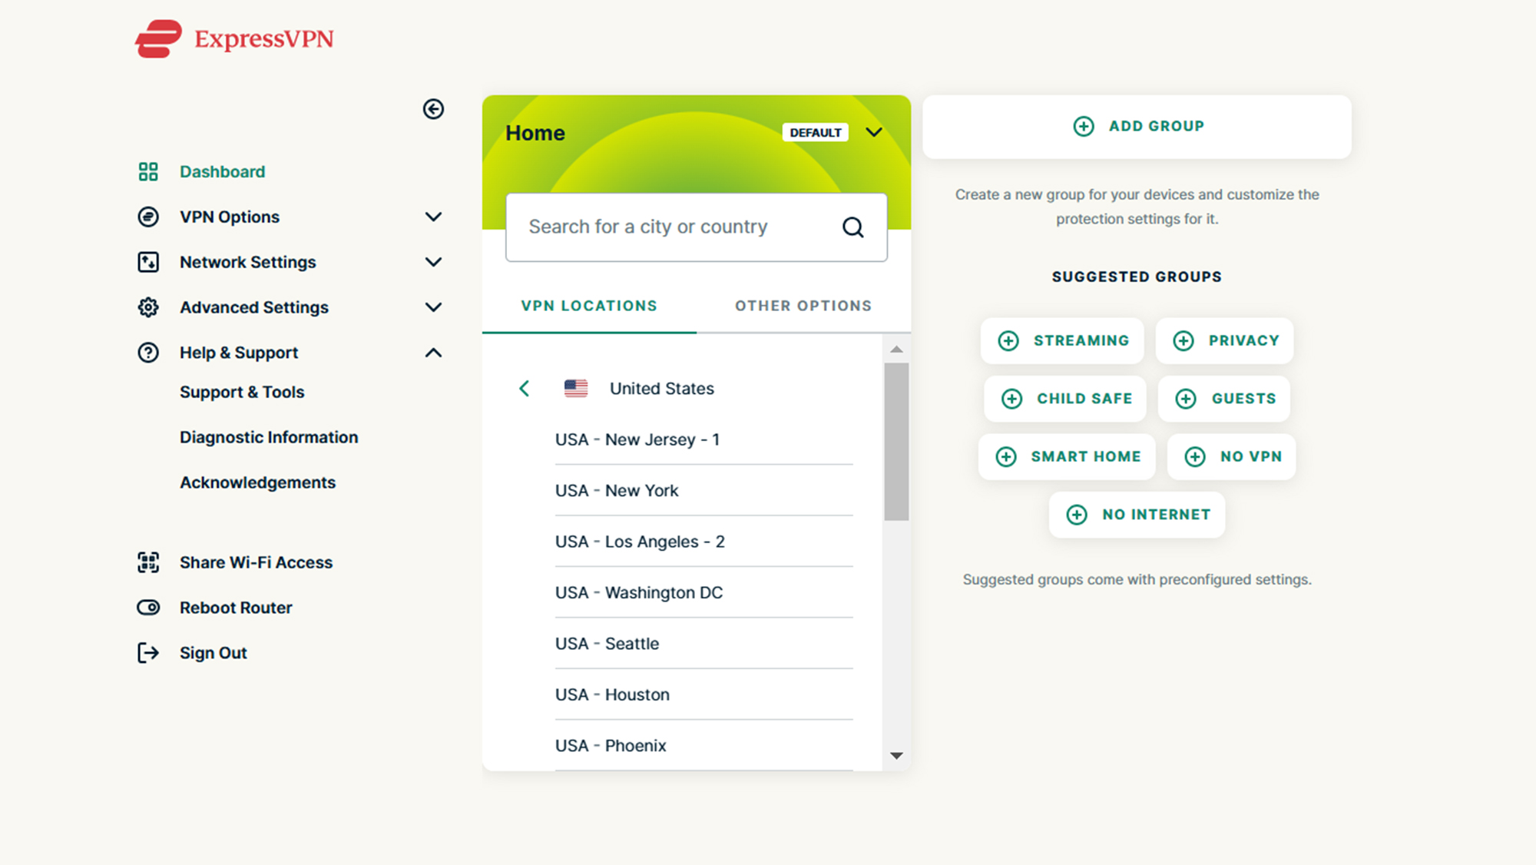The width and height of the screenshot is (1536, 865).
Task: Click plus icon for No VPN group
Action: pyautogui.click(x=1195, y=456)
